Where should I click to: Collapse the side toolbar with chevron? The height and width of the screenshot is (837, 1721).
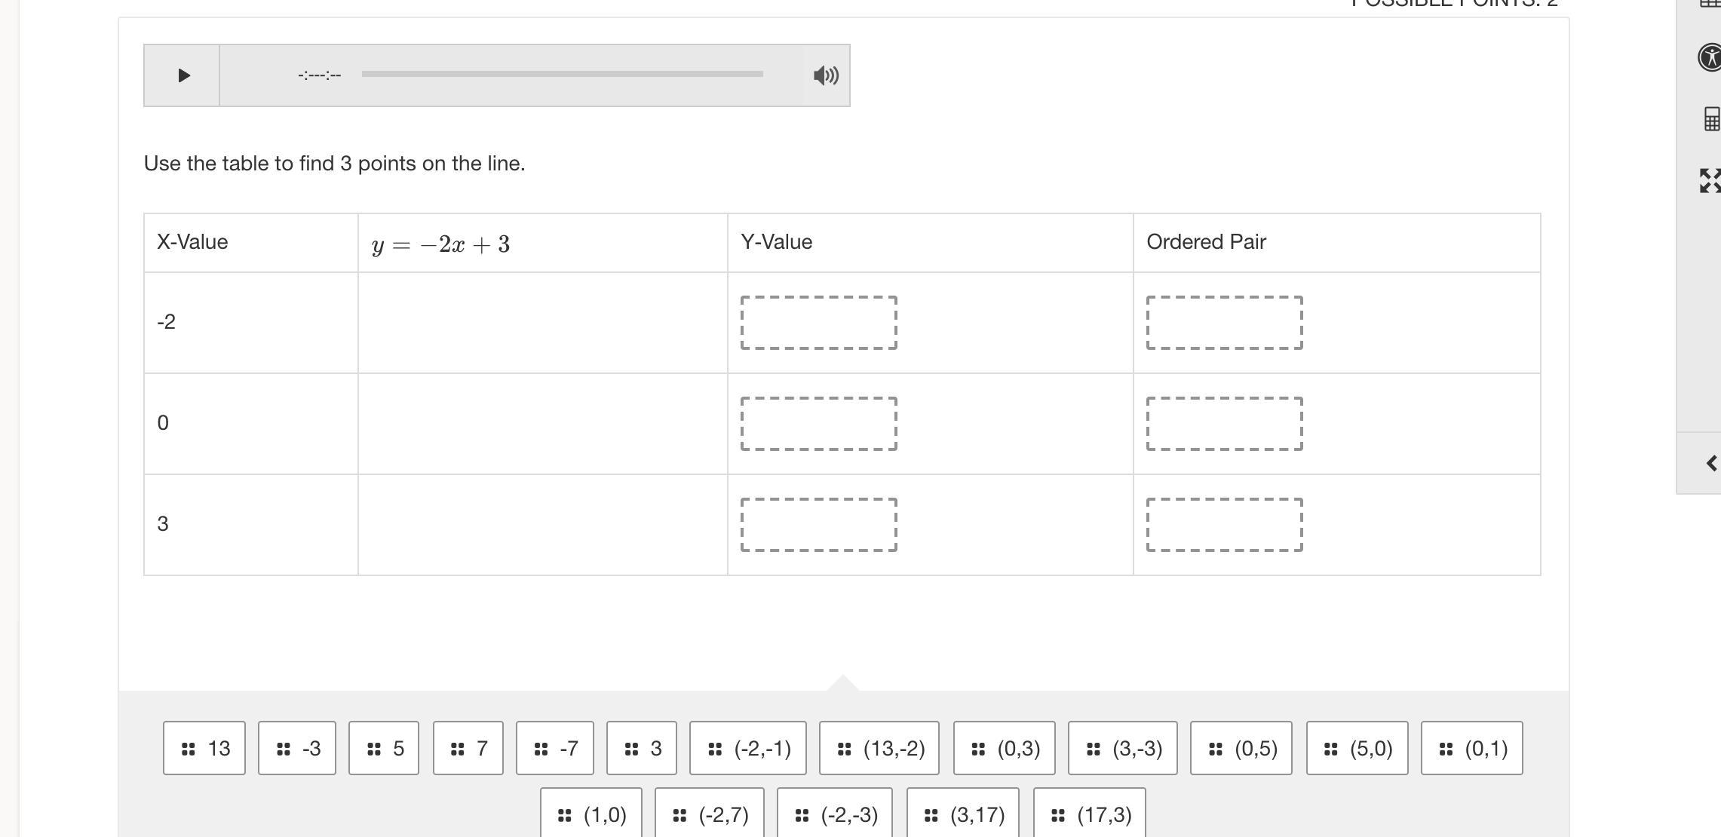tap(1710, 463)
